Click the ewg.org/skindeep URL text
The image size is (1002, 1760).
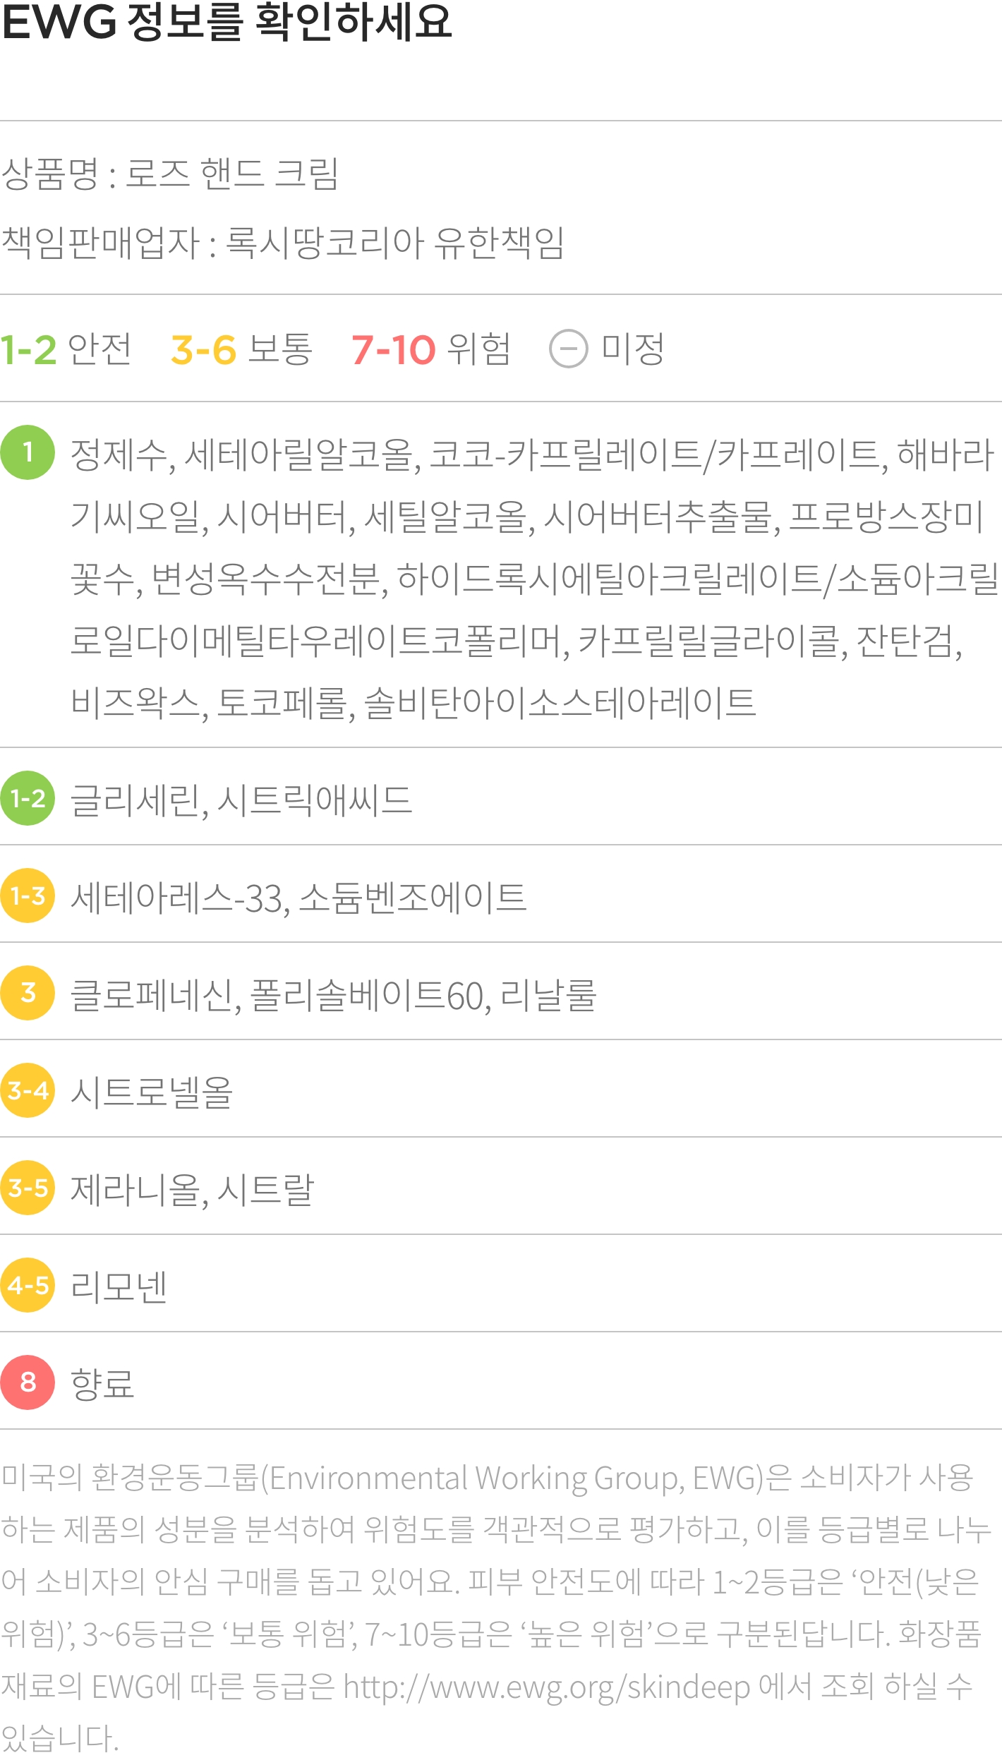(x=546, y=1687)
